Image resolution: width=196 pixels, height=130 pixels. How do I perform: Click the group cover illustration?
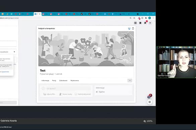pos(86,49)
